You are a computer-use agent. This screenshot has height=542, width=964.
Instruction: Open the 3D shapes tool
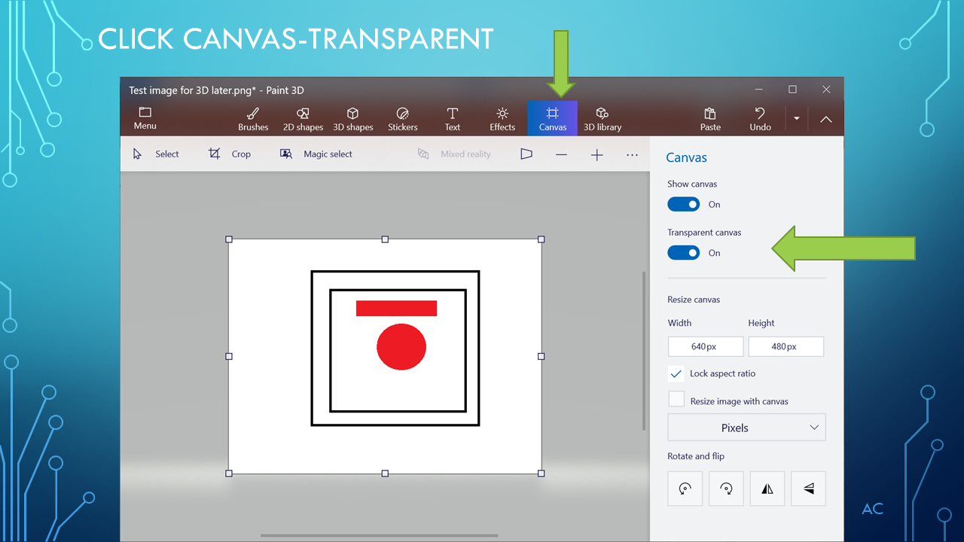tap(353, 118)
